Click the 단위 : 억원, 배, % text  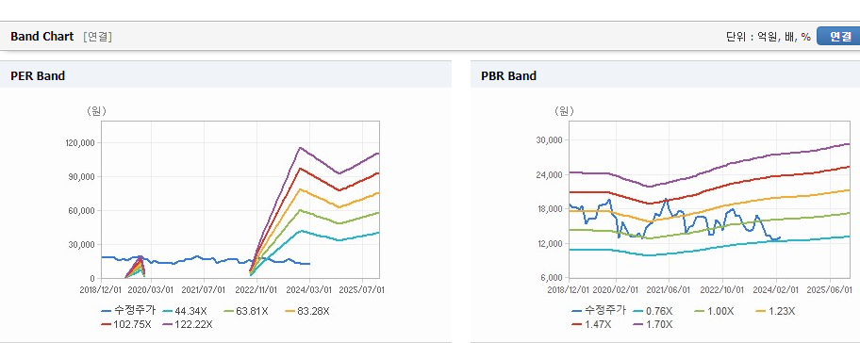click(x=768, y=37)
